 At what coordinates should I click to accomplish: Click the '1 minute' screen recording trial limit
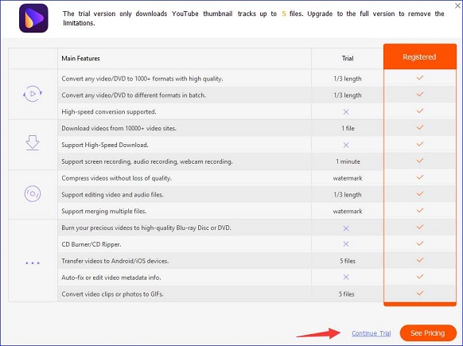coord(348,161)
